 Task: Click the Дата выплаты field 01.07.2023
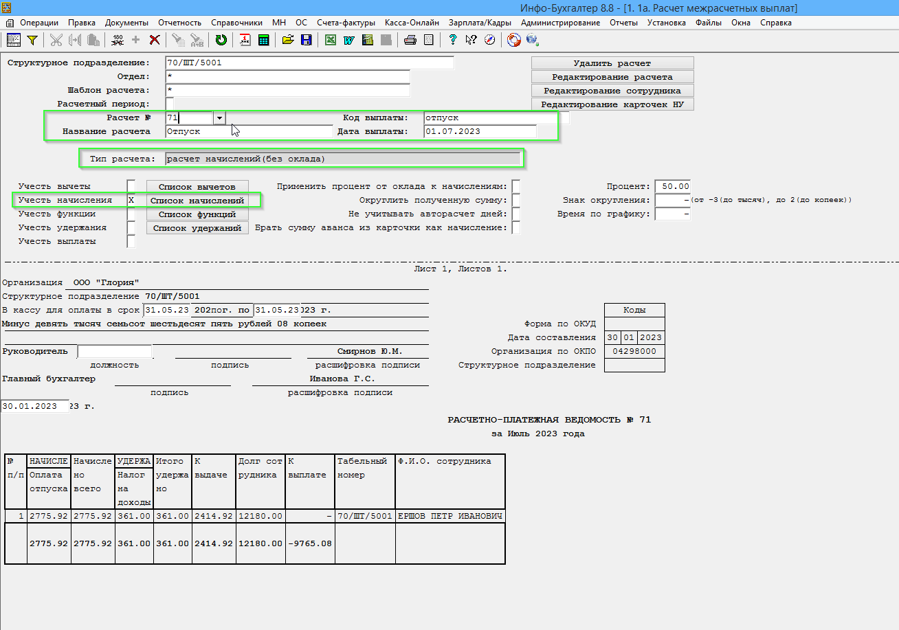[480, 131]
